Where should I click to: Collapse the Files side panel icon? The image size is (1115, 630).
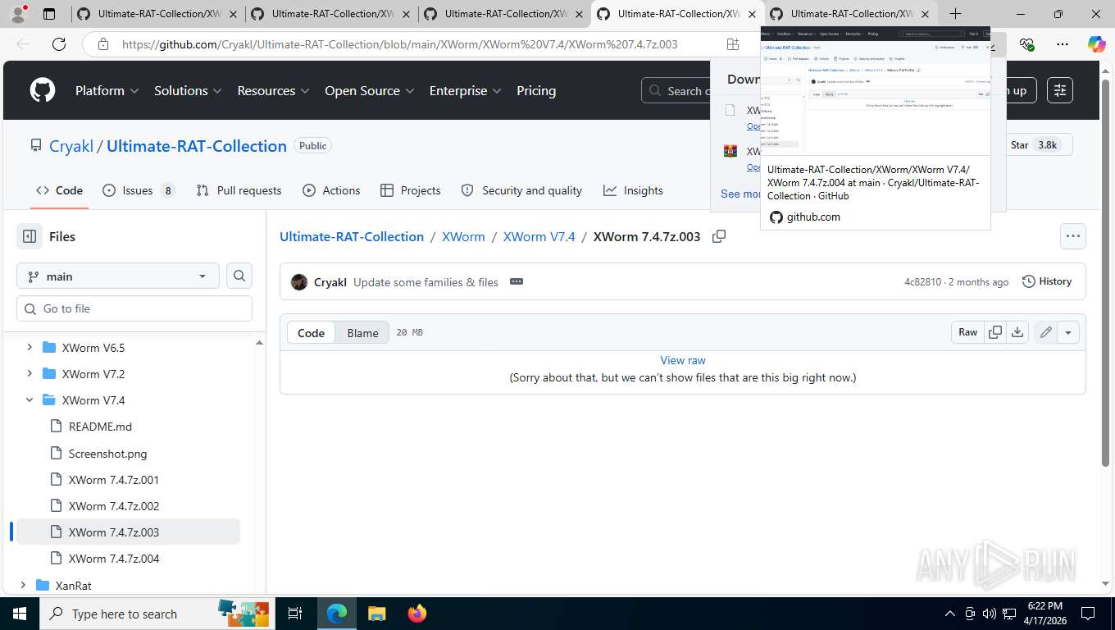click(30, 236)
